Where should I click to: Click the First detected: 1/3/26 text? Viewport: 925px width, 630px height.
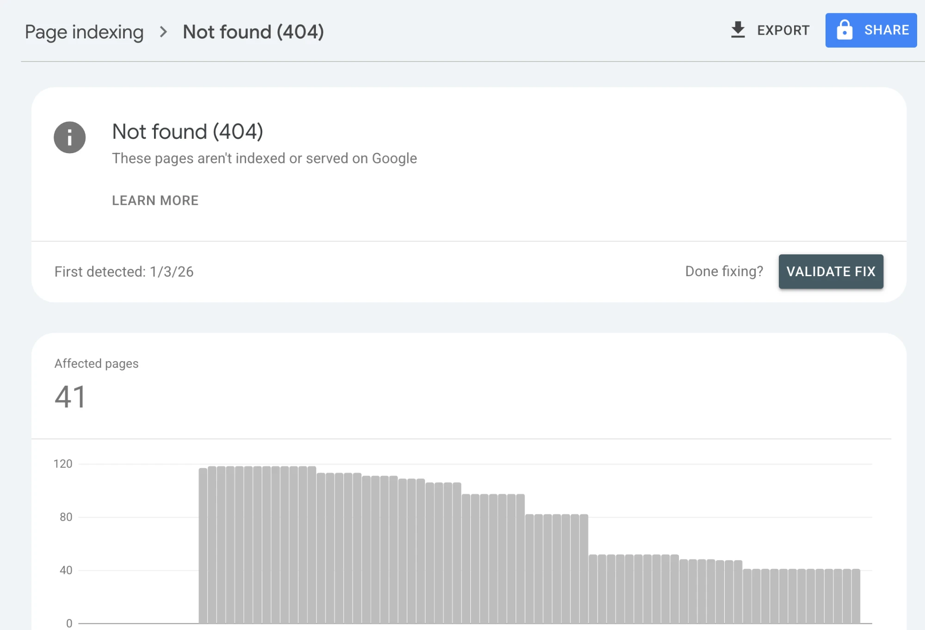(124, 272)
